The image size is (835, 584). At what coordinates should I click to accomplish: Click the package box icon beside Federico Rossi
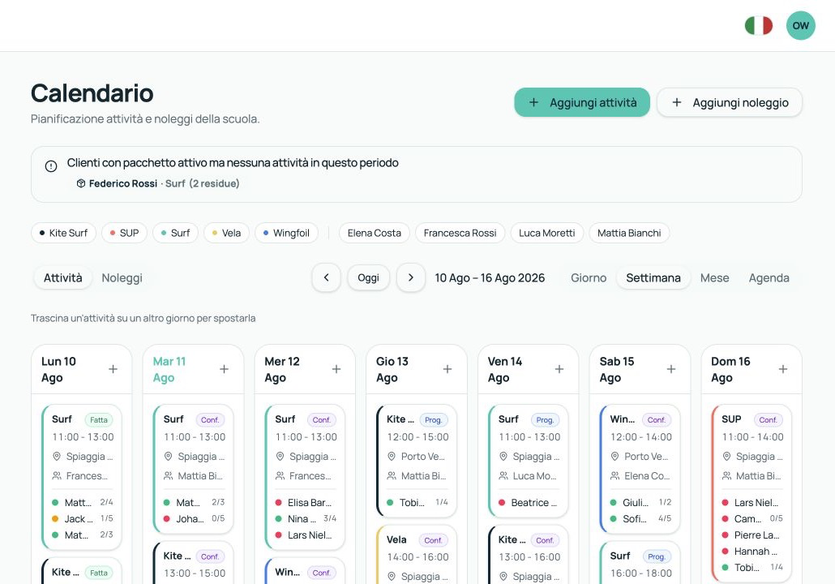81,183
